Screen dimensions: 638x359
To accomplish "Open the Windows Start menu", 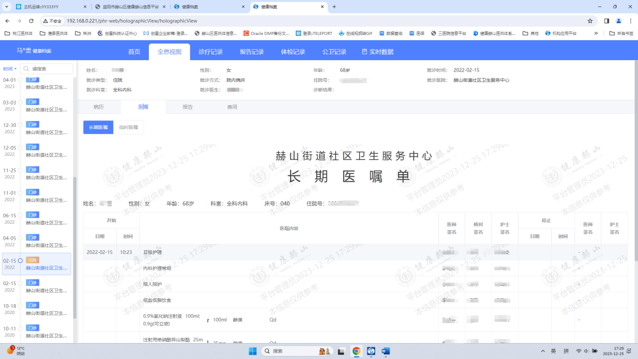I will (x=253, y=351).
